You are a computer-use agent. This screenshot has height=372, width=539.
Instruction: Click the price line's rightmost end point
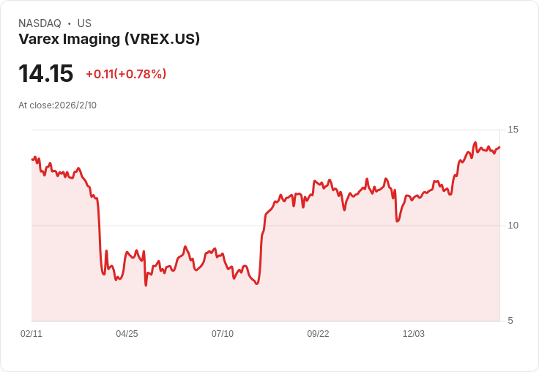(499, 147)
